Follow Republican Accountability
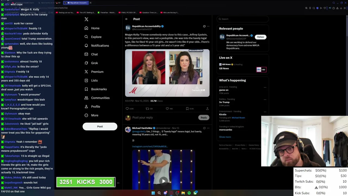348x196 pixels. click(260, 37)
